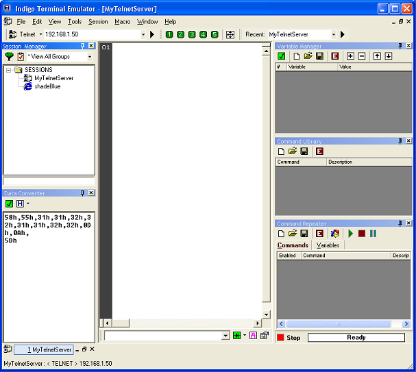Screen dimensions: 416x372
Task: Open the Telnet connection type dropdown
Action: (40, 34)
